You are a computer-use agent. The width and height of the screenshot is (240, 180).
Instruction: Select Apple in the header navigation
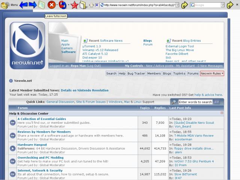click(x=65, y=44)
